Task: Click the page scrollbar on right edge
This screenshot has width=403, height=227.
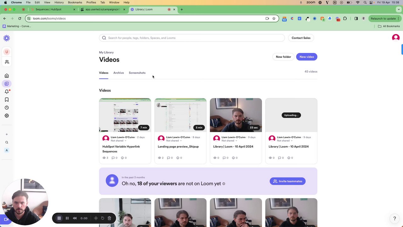Action: click(x=402, y=49)
